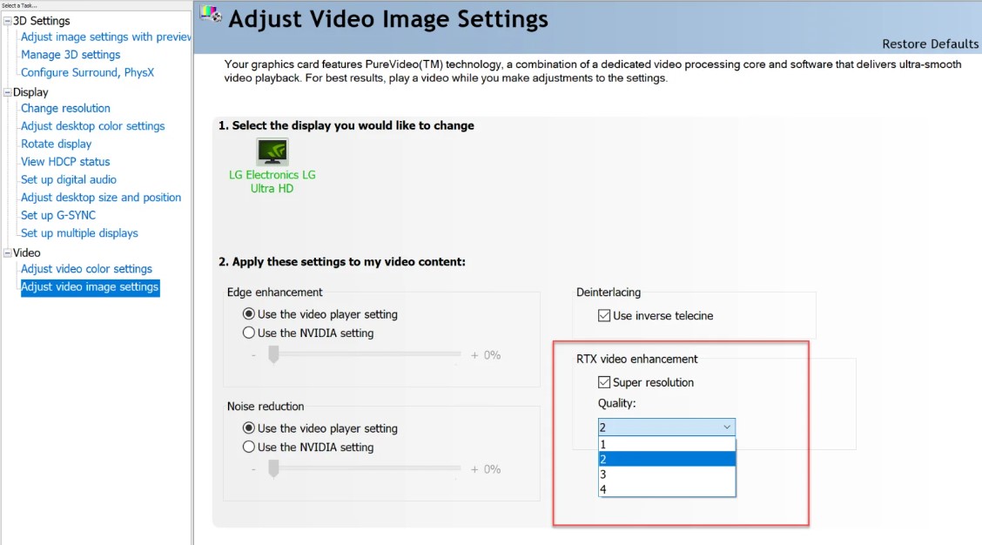Select quality level 3 in dropdown list
982x545 pixels.
666,474
